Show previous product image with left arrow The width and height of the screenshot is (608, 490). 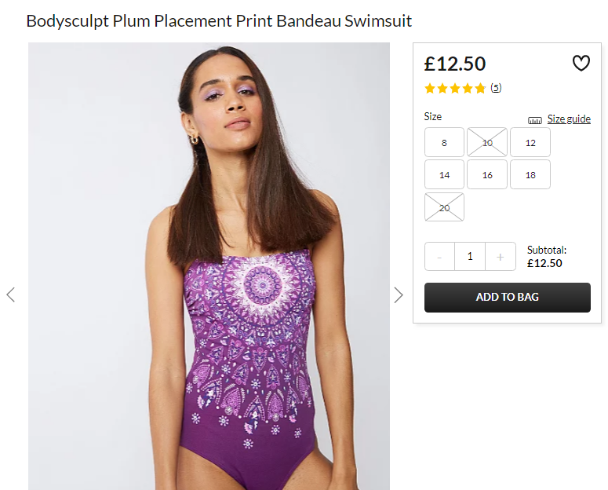[x=11, y=294]
